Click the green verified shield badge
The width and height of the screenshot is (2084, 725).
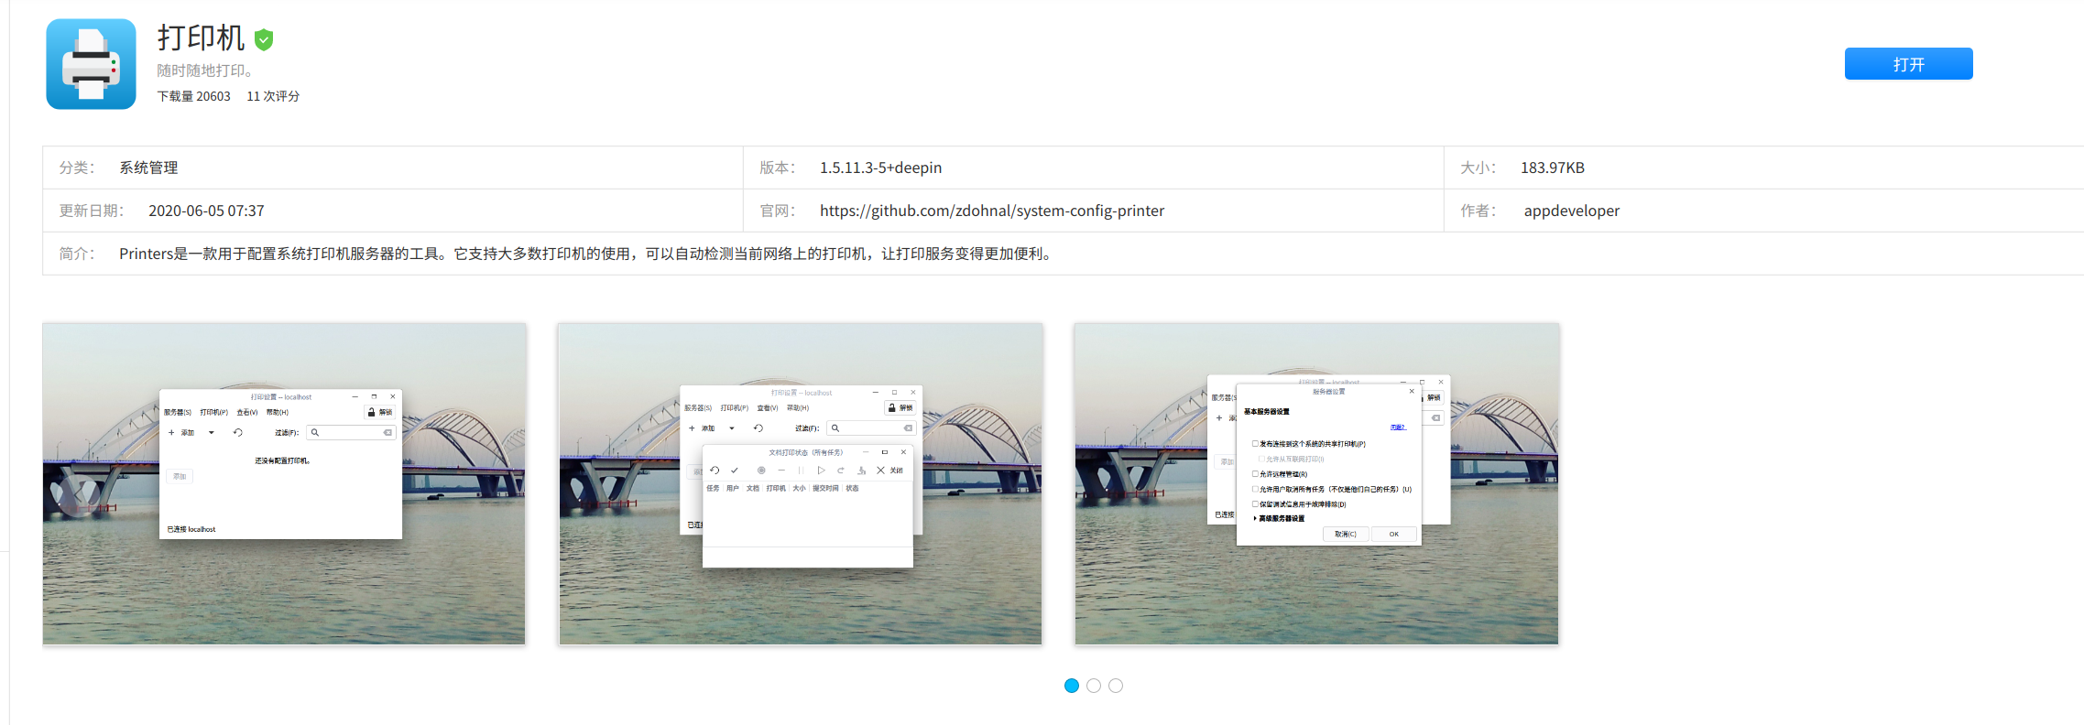click(264, 39)
